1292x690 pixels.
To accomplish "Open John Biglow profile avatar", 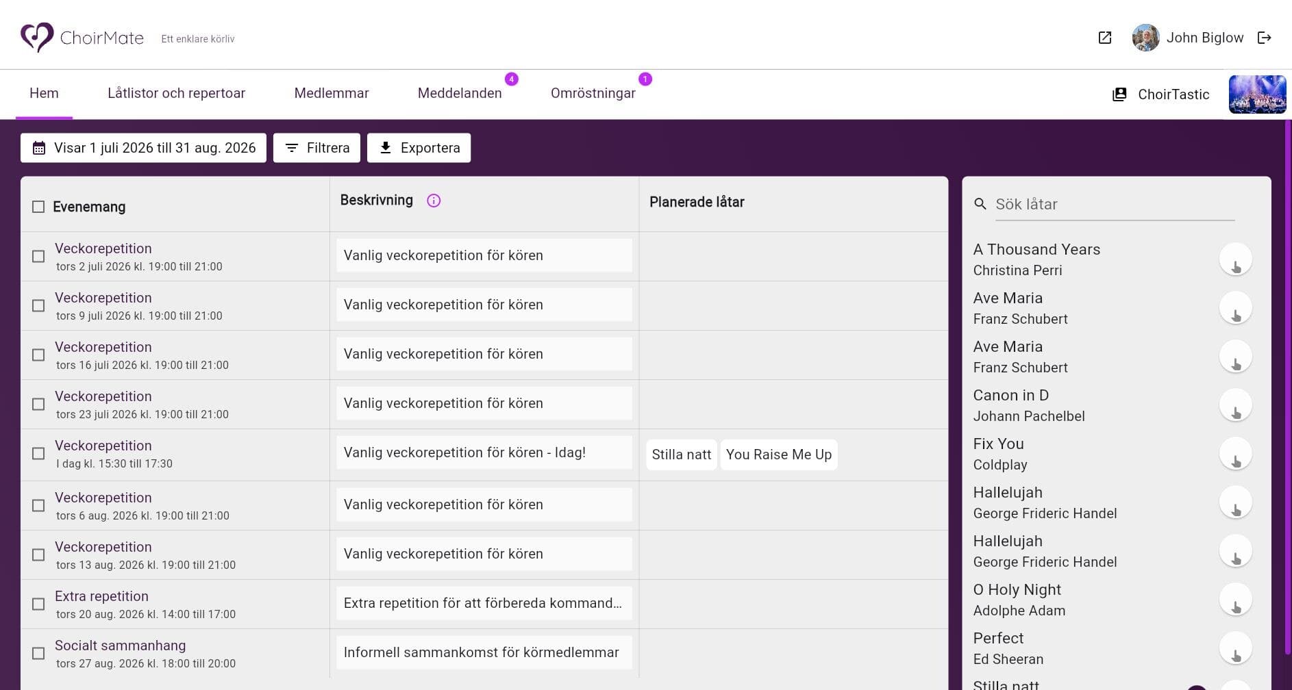I will (1145, 38).
